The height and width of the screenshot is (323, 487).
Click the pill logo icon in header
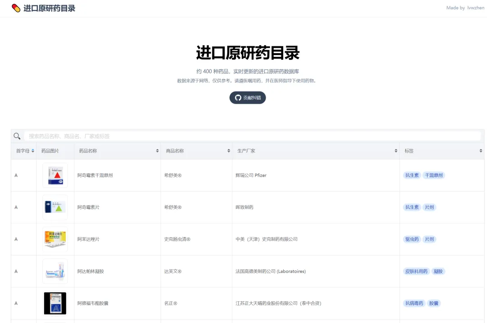point(16,8)
